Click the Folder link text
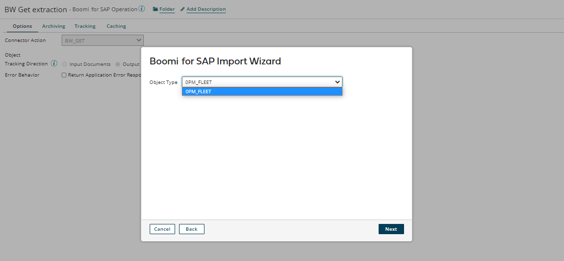The width and height of the screenshot is (564, 261). click(167, 9)
